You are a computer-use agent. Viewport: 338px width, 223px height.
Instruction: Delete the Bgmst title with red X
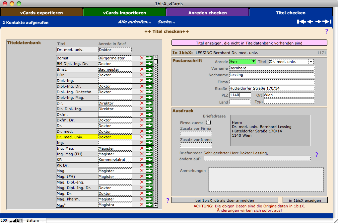(142, 58)
